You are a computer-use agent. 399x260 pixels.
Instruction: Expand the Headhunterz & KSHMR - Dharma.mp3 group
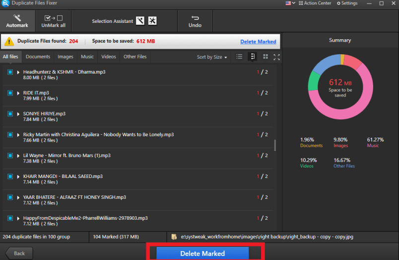point(18,72)
